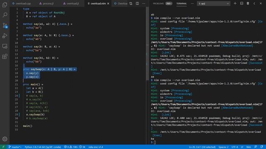Create a new terminal with plus icon
The image size is (266, 149).
(235, 3)
